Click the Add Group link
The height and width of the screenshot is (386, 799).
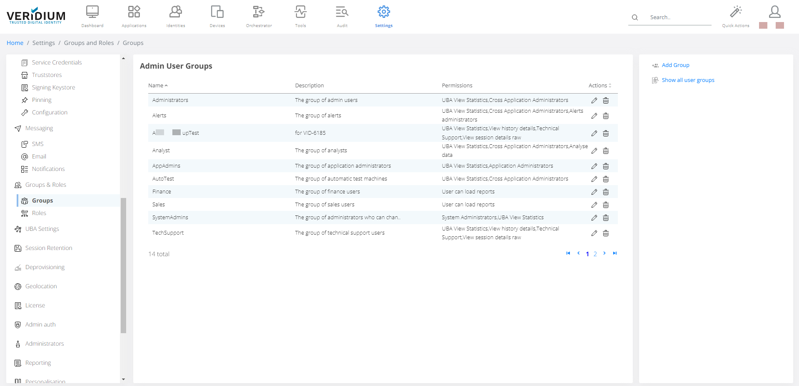pyautogui.click(x=675, y=65)
